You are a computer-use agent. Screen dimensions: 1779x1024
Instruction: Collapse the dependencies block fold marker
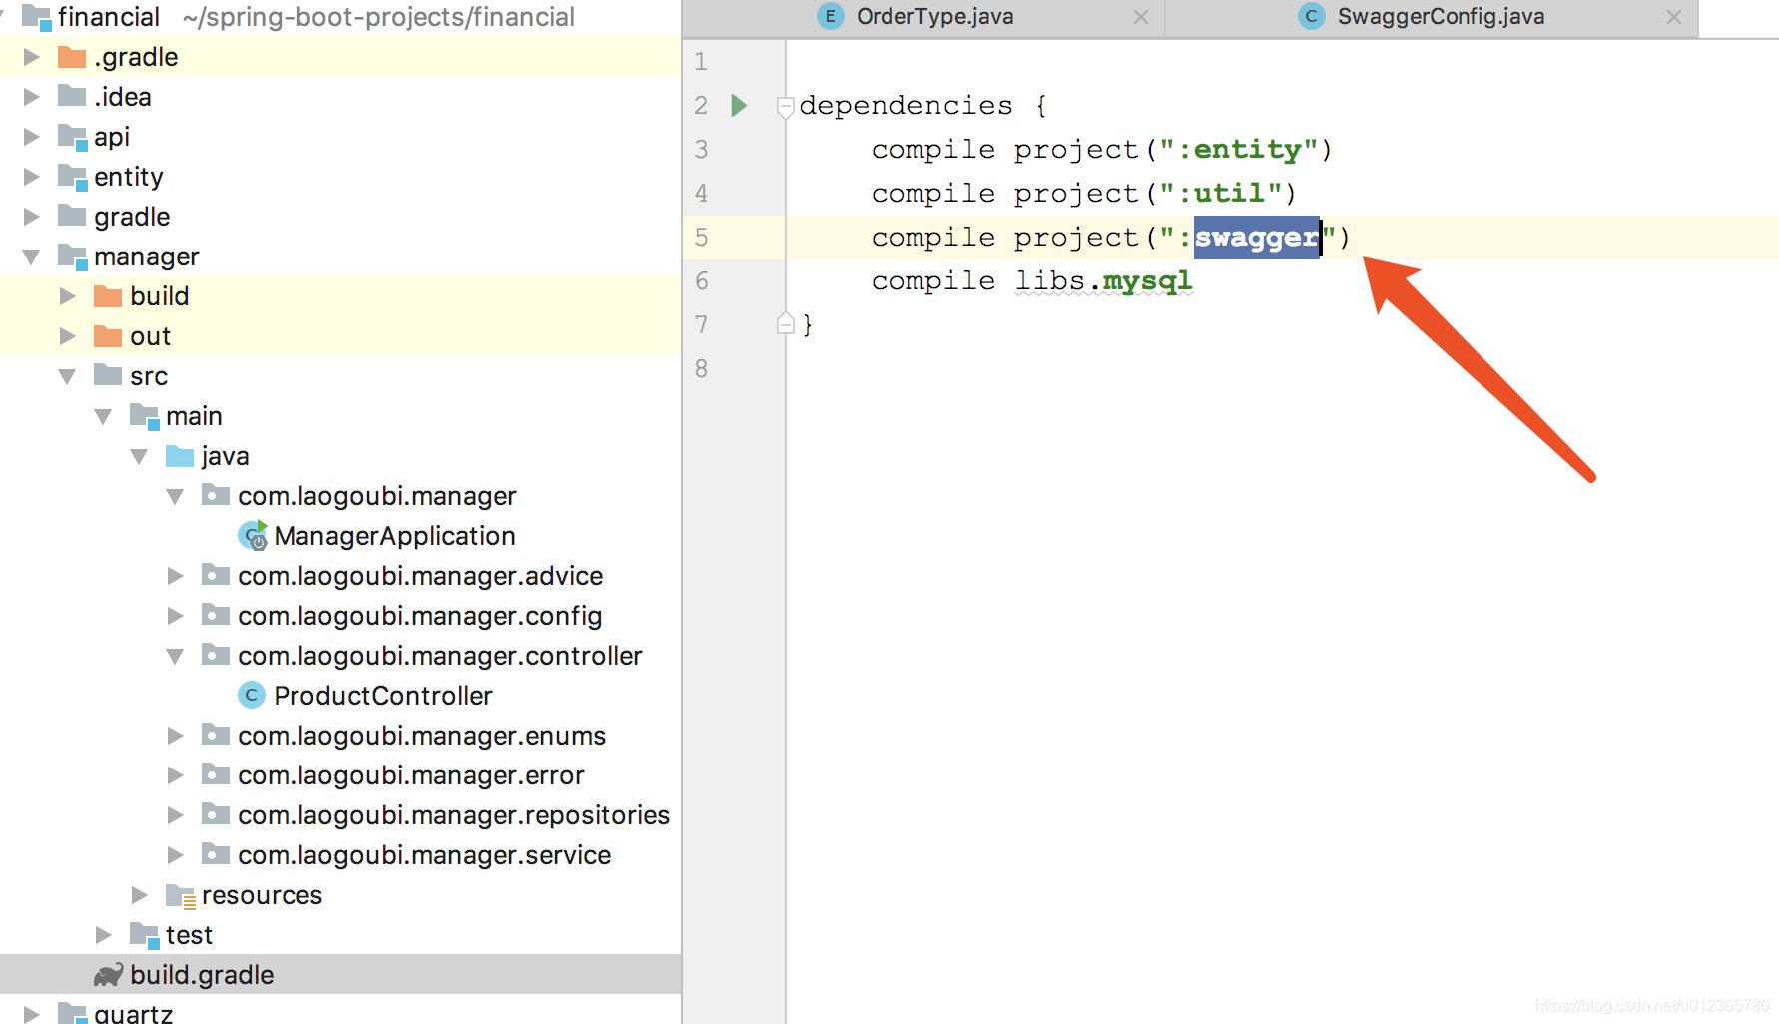pyautogui.click(x=786, y=106)
